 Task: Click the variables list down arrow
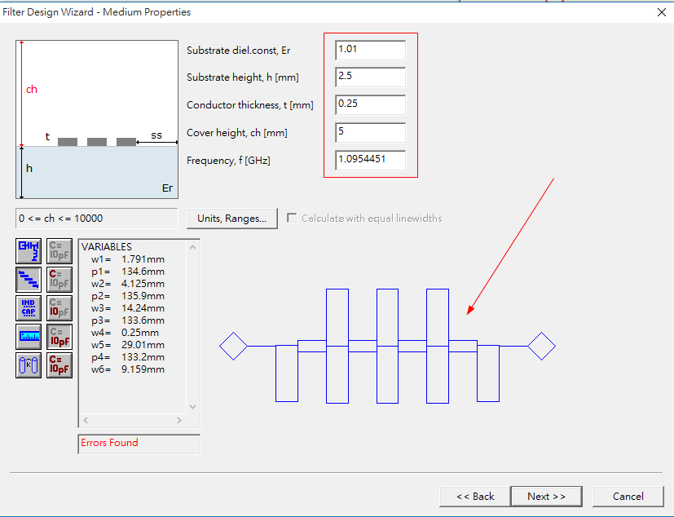(x=192, y=406)
